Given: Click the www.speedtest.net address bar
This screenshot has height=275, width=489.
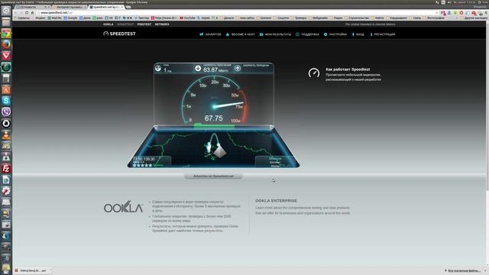Looking at the screenshot, I should pyautogui.click(x=237, y=13).
